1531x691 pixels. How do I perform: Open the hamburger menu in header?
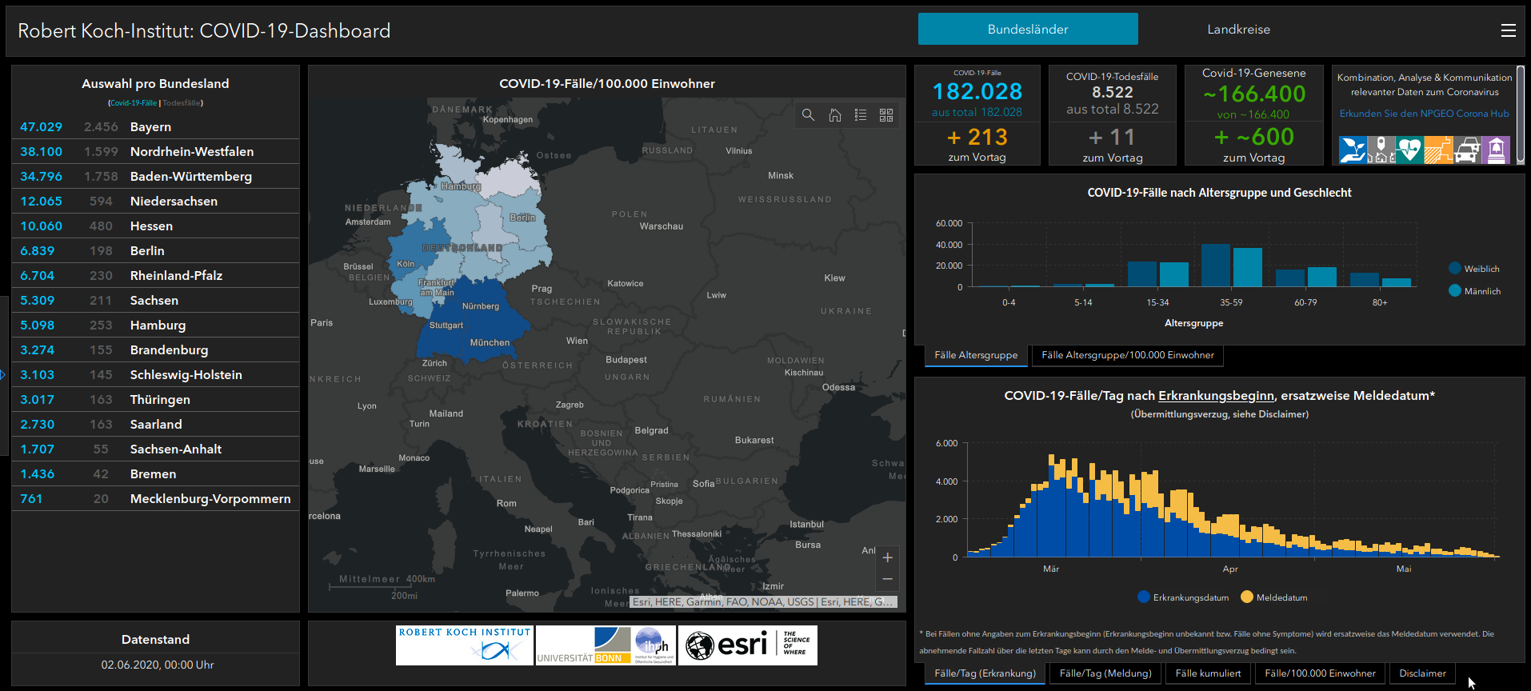[x=1508, y=30]
